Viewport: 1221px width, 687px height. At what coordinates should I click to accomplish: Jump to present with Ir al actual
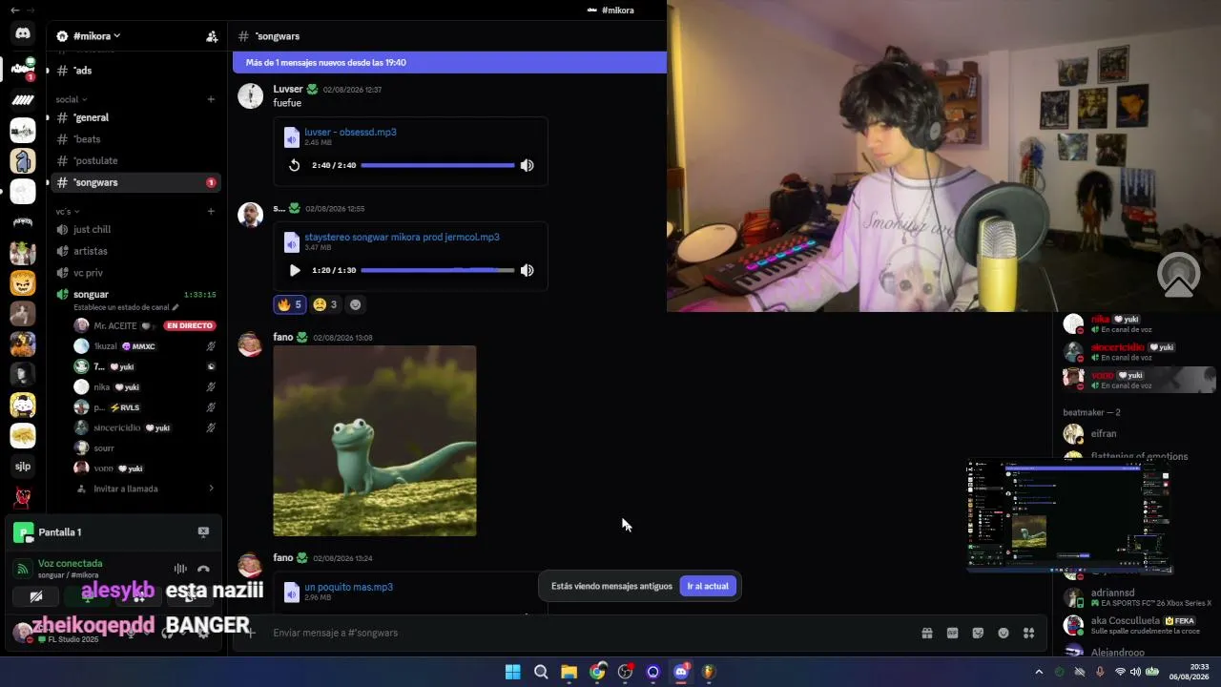pyautogui.click(x=708, y=586)
